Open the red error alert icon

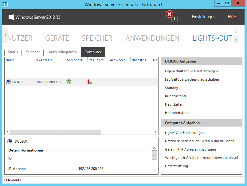point(170,14)
